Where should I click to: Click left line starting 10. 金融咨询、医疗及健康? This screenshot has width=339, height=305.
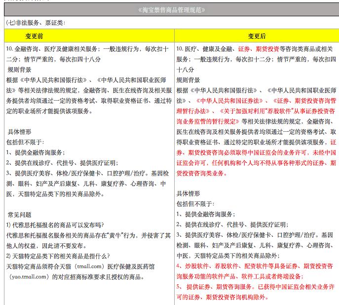point(87,49)
